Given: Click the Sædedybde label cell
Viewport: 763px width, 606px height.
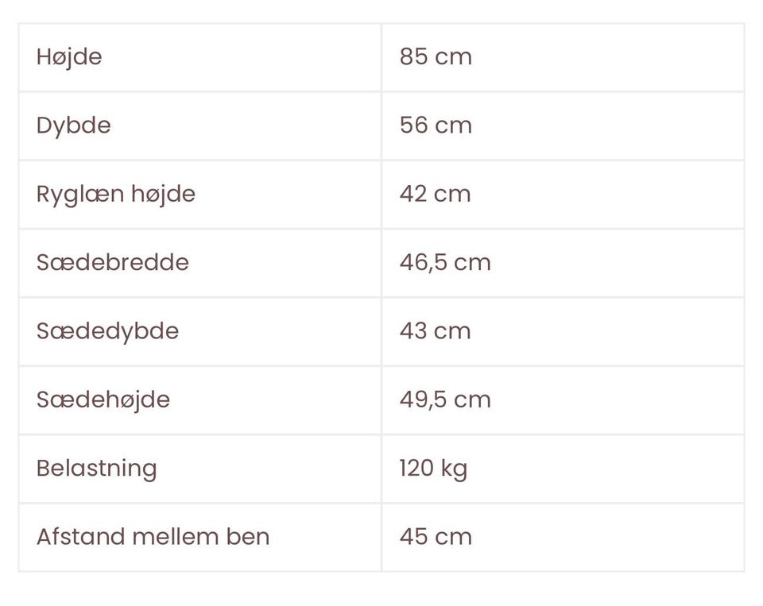Looking at the screenshot, I should coord(107,330).
